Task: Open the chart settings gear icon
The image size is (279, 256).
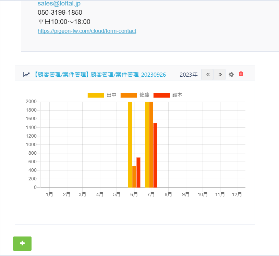Action: (x=231, y=75)
